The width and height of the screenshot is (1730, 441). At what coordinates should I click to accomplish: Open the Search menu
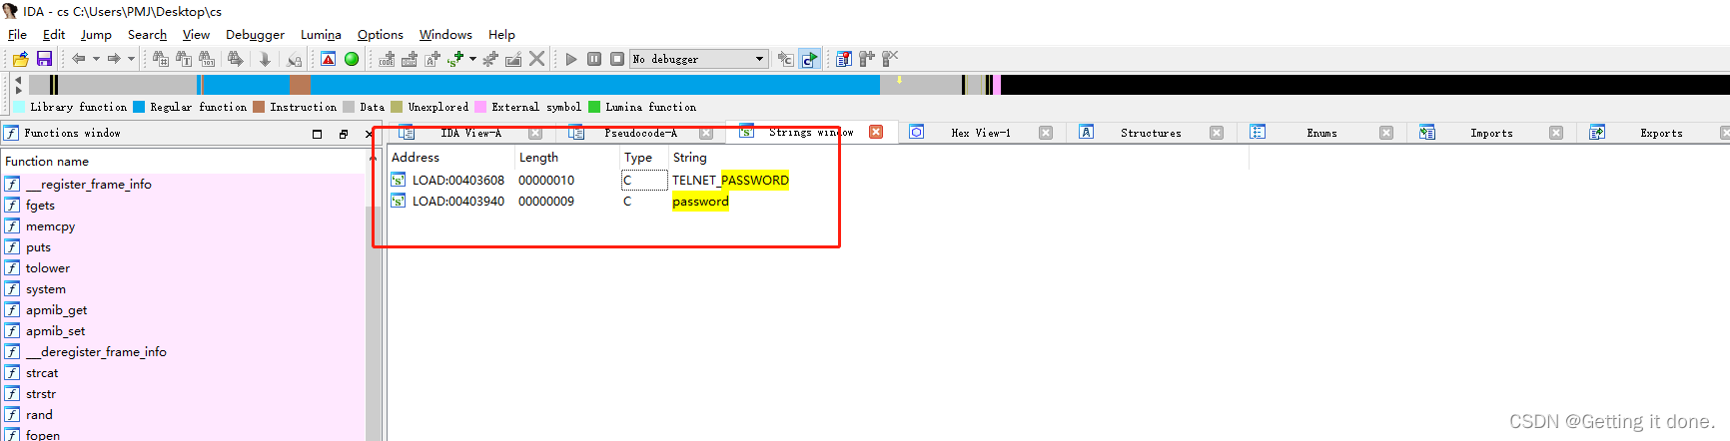147,34
